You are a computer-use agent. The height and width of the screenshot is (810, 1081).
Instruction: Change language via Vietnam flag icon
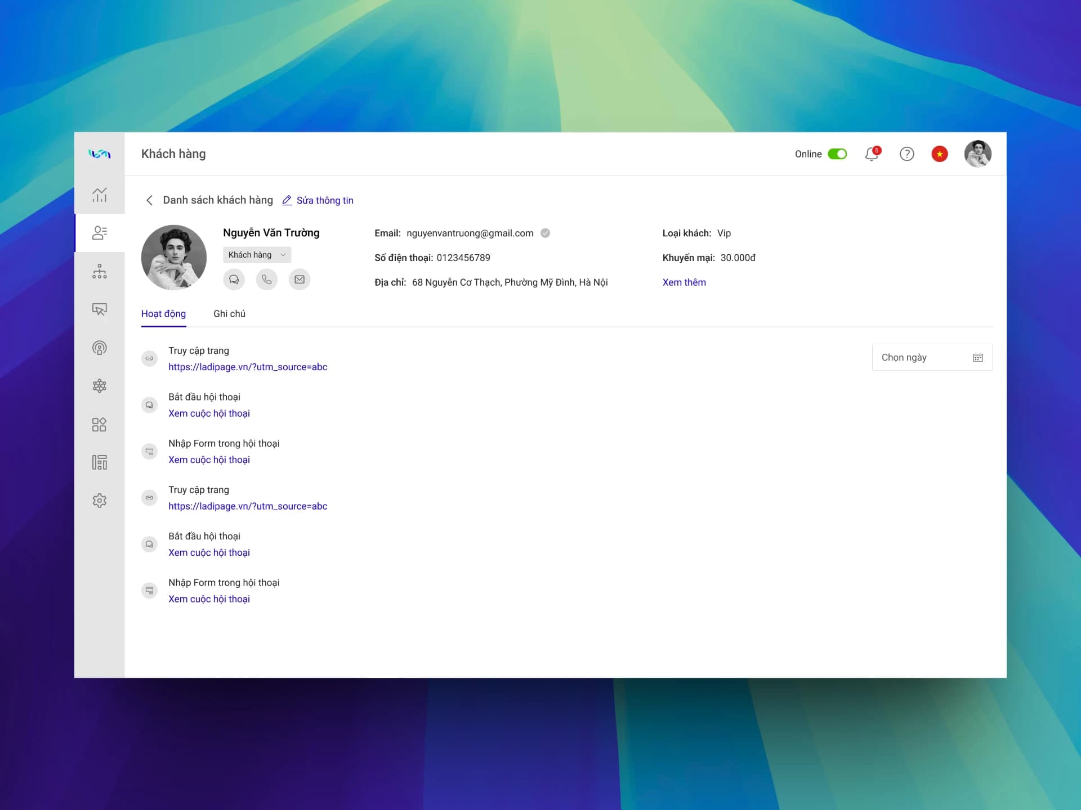tap(940, 154)
